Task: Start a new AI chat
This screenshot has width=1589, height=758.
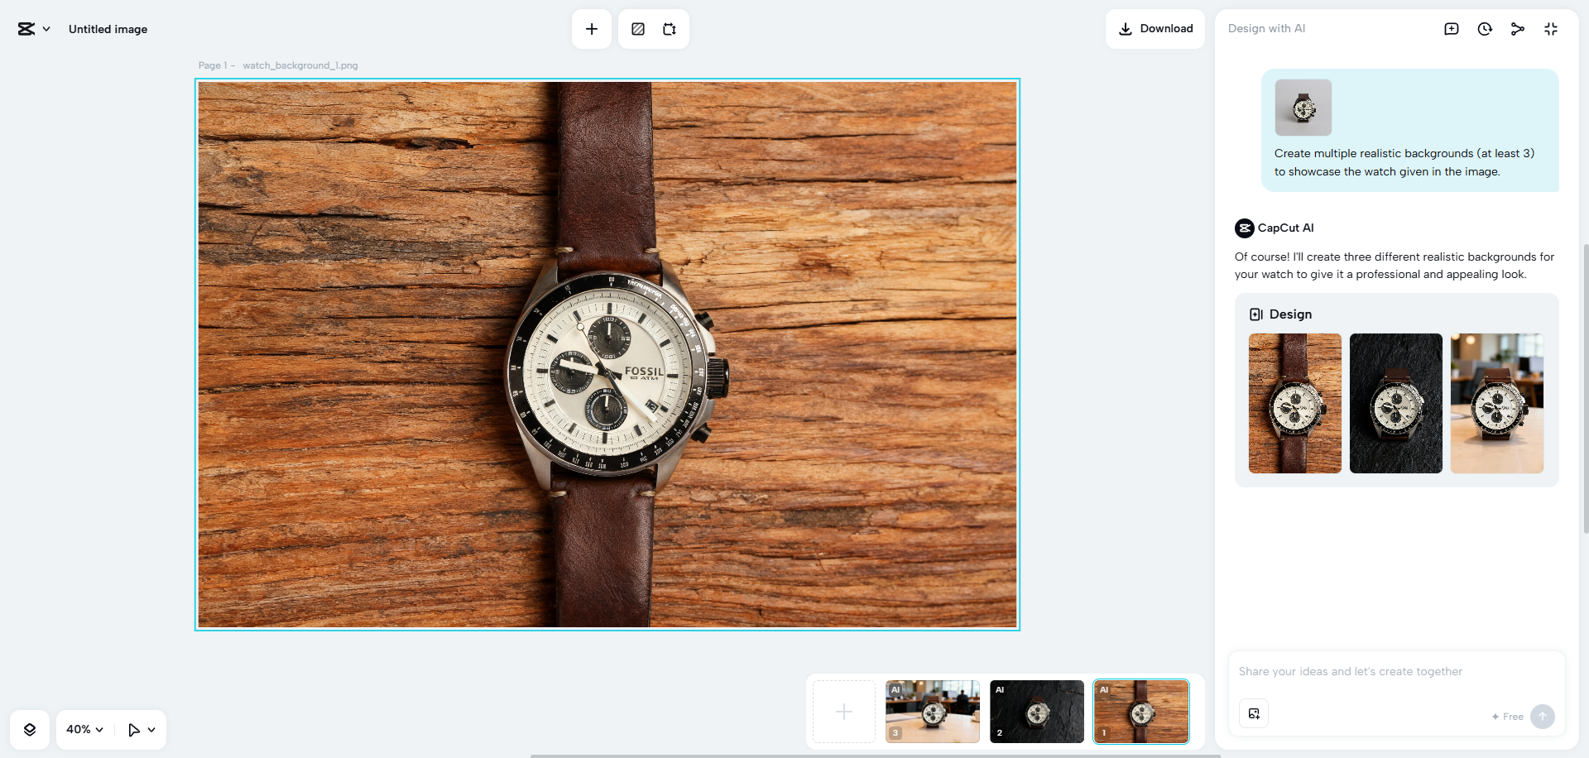Action: (1451, 29)
